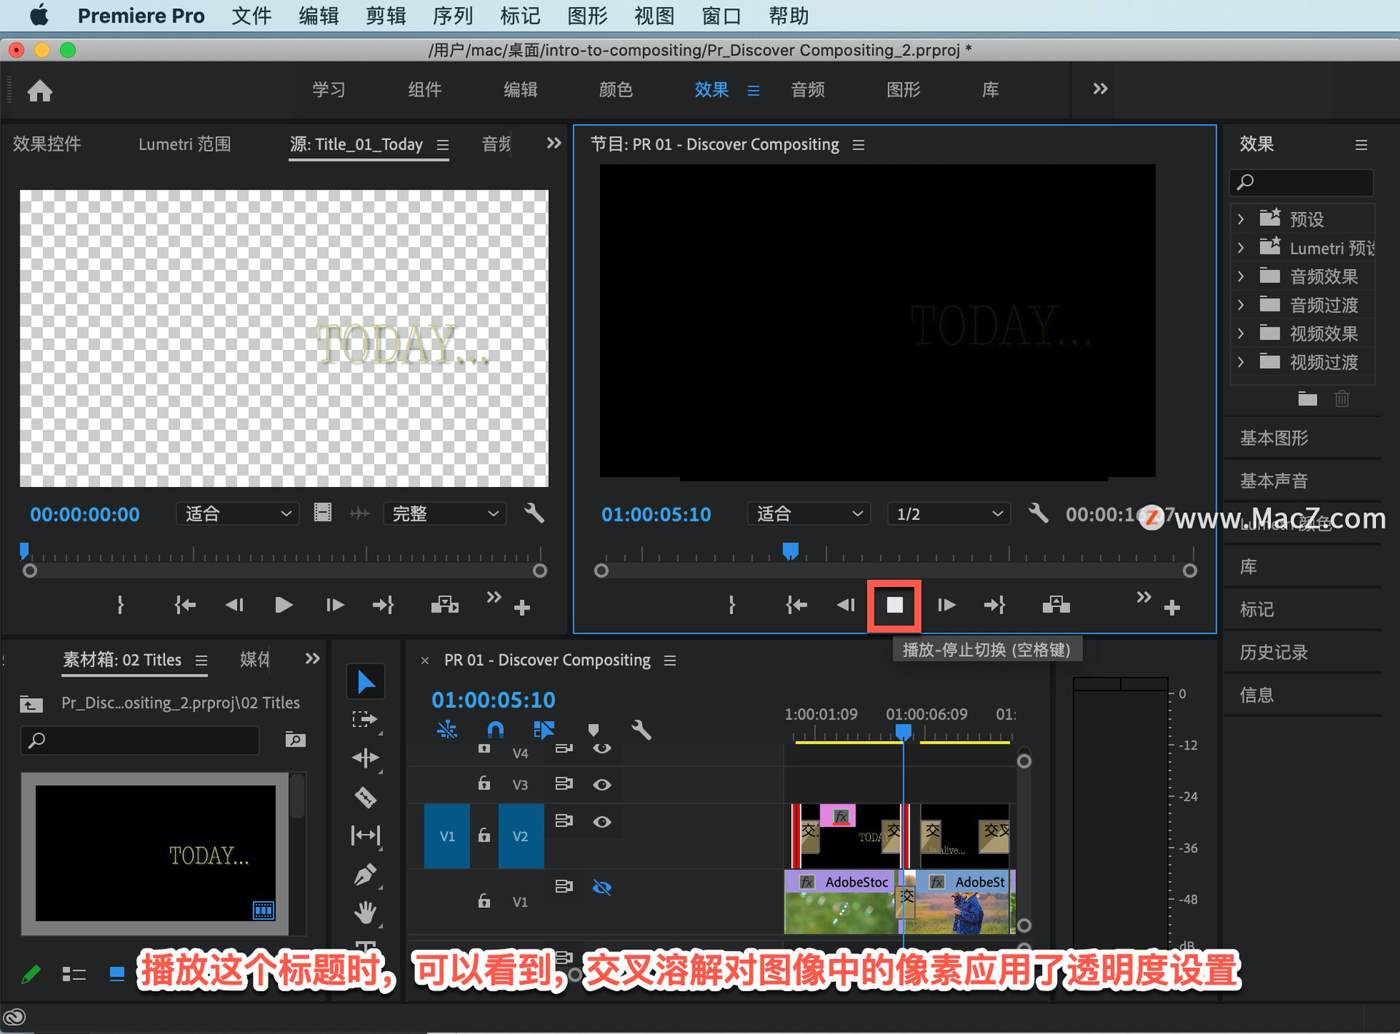Open Source monitor button editor plus

522,607
